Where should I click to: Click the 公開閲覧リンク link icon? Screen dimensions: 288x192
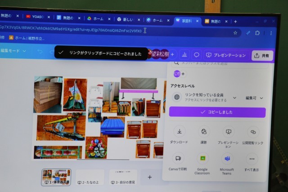point(253,132)
